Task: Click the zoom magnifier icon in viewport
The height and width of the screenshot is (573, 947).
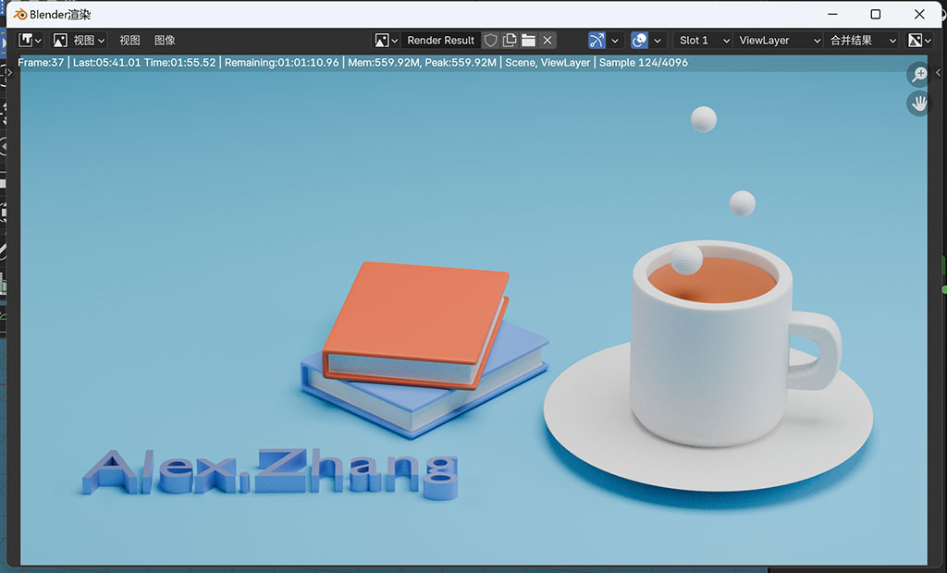Action: coord(919,75)
